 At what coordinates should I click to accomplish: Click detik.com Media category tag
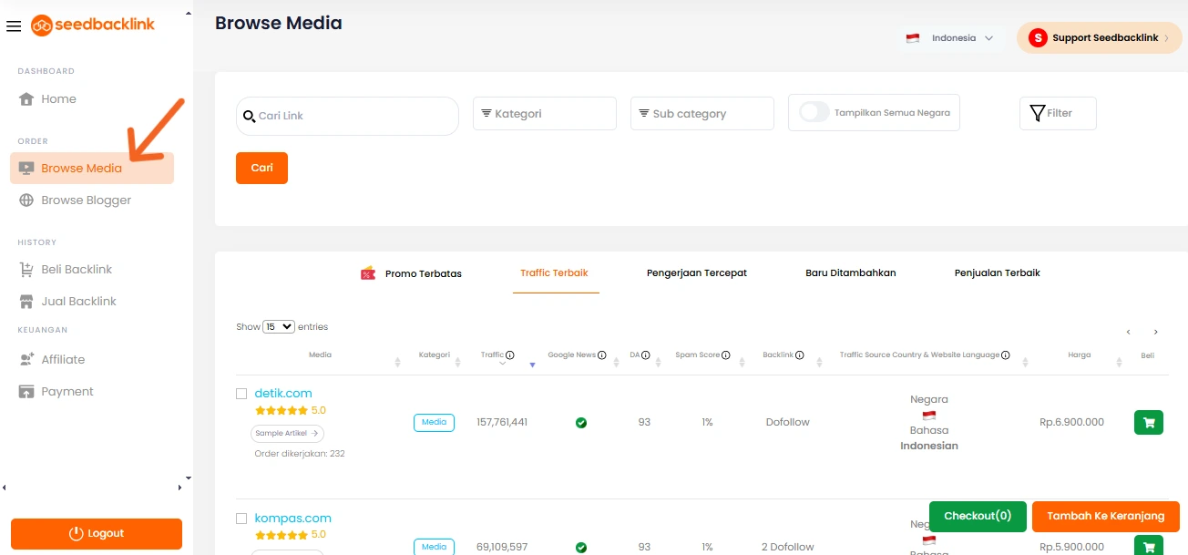434,422
